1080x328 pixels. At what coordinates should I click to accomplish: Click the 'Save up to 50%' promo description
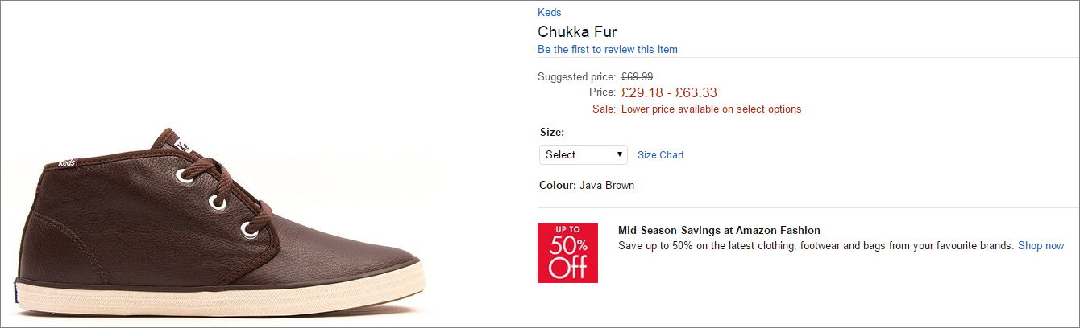[814, 246]
